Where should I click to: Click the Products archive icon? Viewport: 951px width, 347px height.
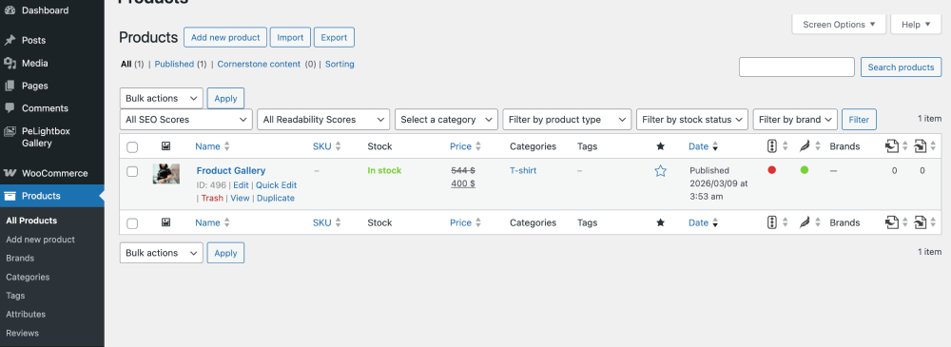point(10,196)
